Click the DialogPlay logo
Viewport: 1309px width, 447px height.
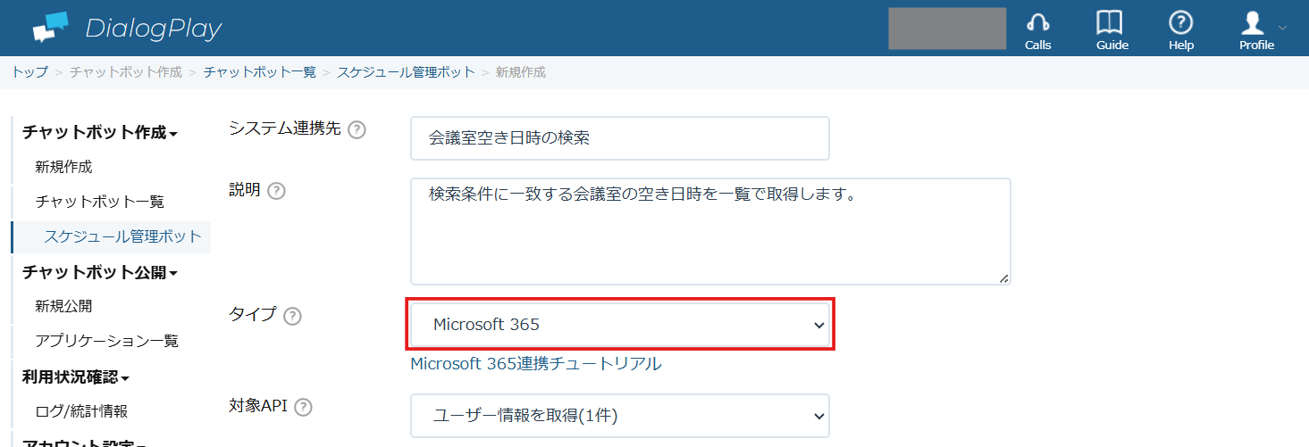(x=127, y=29)
